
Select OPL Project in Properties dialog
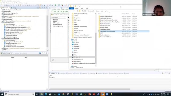pyautogui.click(x=56, y=23)
